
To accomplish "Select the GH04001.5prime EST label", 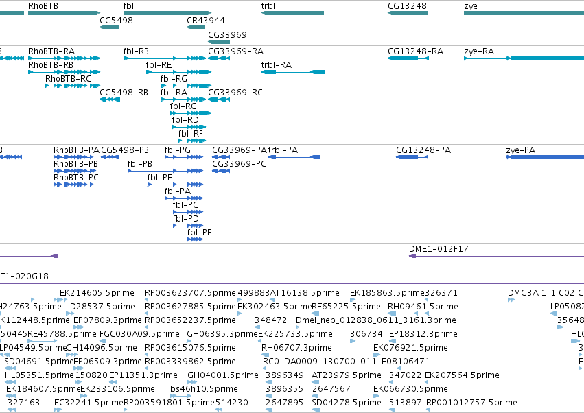I will coord(223,375).
